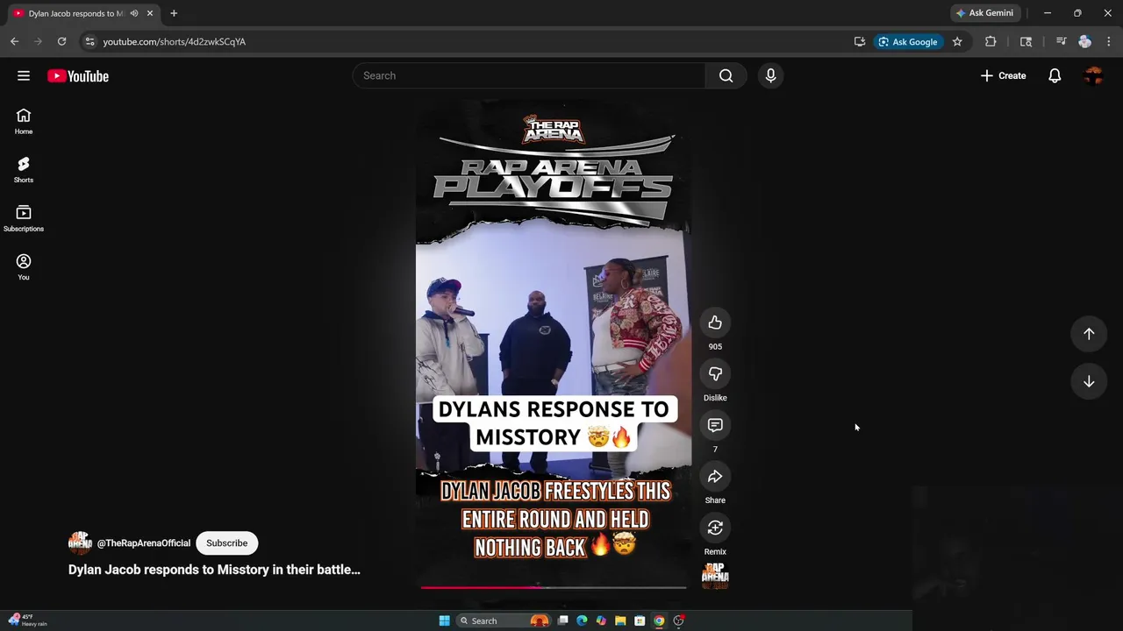This screenshot has height=631, width=1123.
Task: Open Task View on the taskbar
Action: click(562, 620)
